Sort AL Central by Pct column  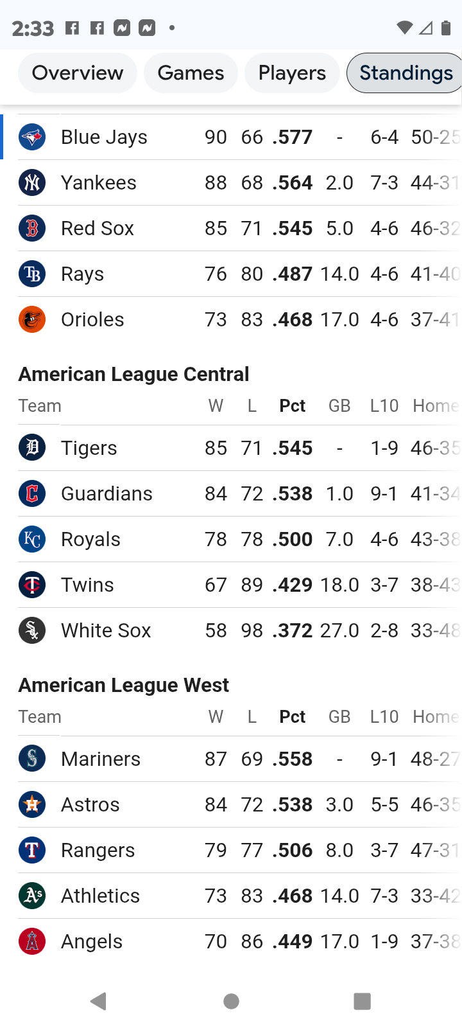pos(293,406)
